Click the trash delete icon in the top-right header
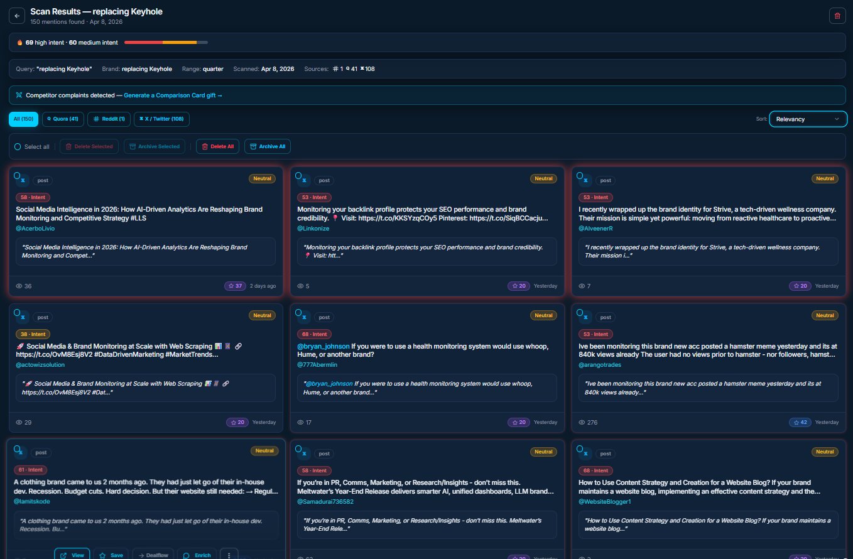The image size is (853, 559). pos(837,16)
